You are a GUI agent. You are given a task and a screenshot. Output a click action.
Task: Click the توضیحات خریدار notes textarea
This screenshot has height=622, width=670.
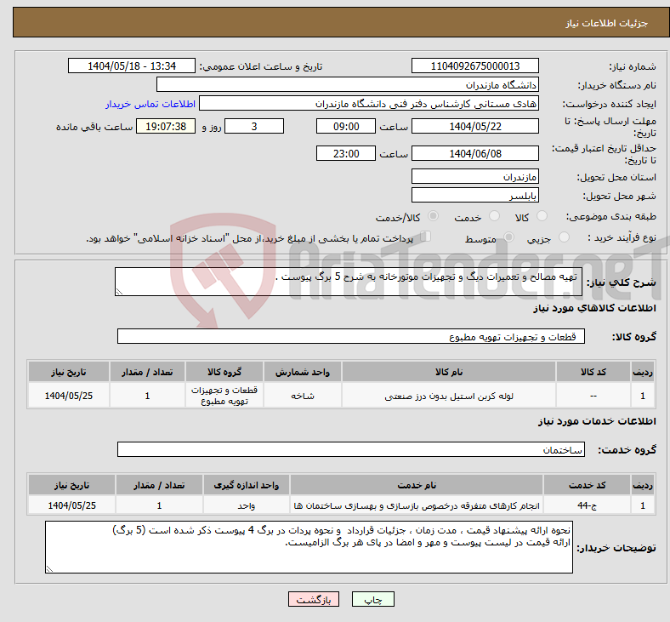coord(309,547)
